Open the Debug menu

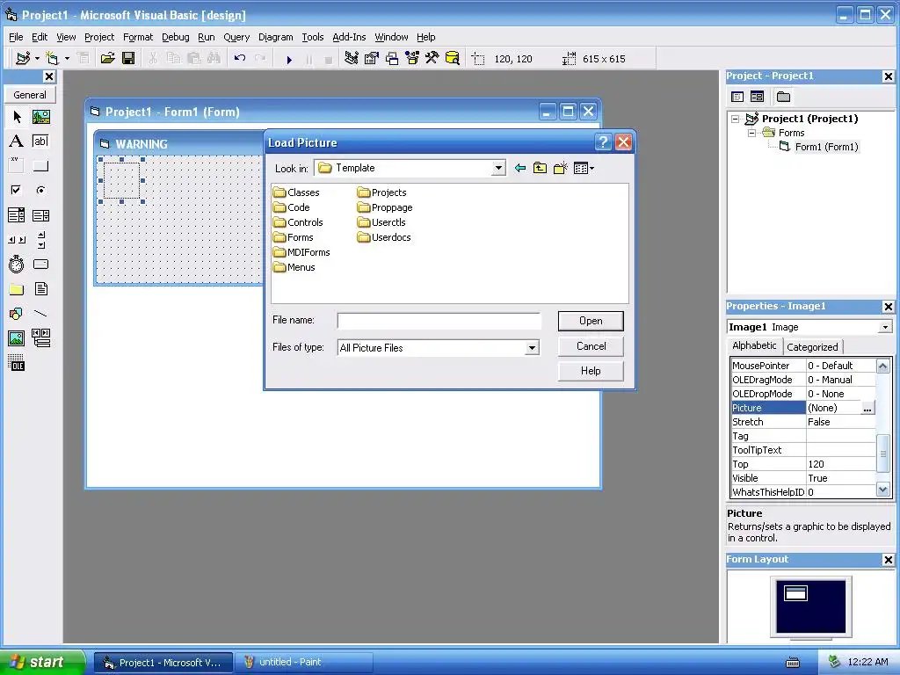(176, 37)
